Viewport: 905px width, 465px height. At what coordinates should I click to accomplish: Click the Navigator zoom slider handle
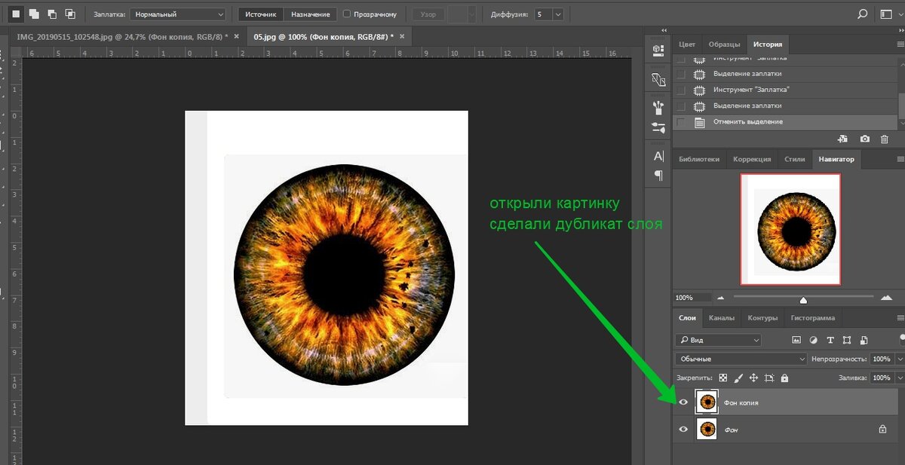coord(802,299)
